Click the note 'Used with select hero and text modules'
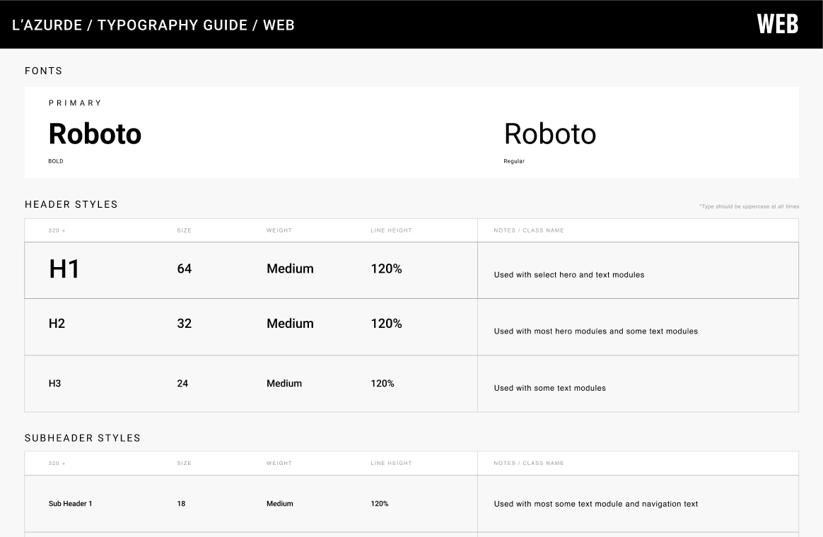 [x=569, y=275]
